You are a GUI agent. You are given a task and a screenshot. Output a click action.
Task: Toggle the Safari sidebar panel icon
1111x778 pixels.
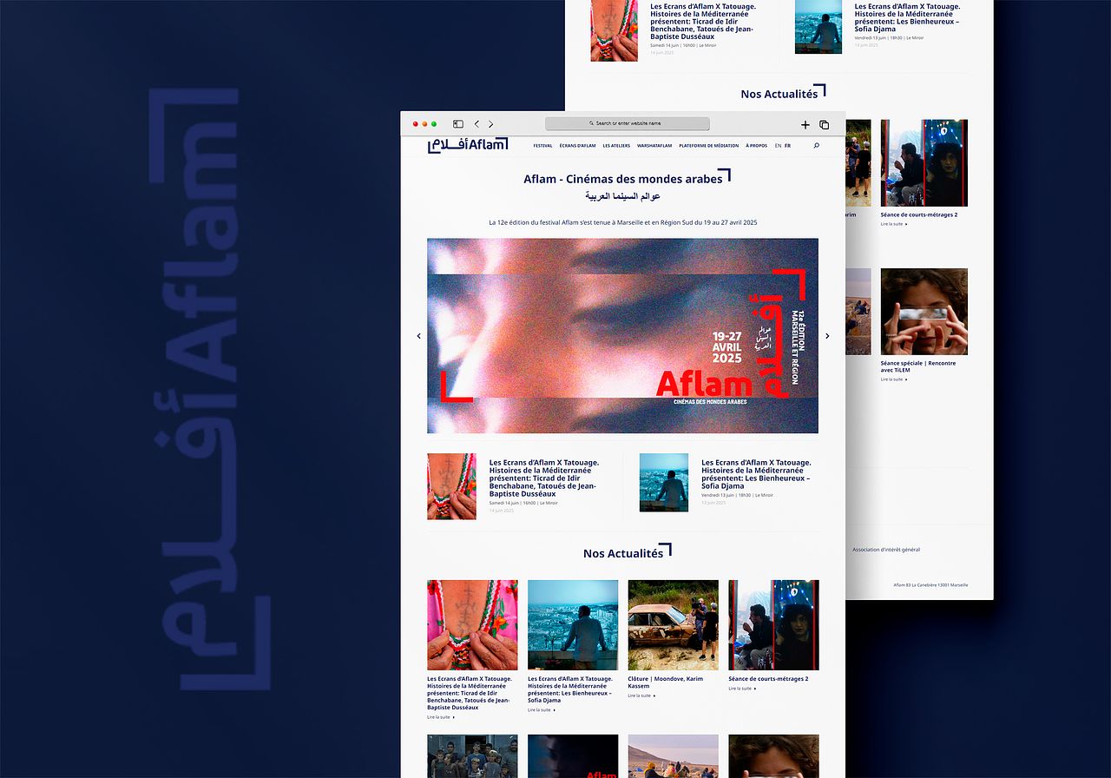pyautogui.click(x=458, y=124)
